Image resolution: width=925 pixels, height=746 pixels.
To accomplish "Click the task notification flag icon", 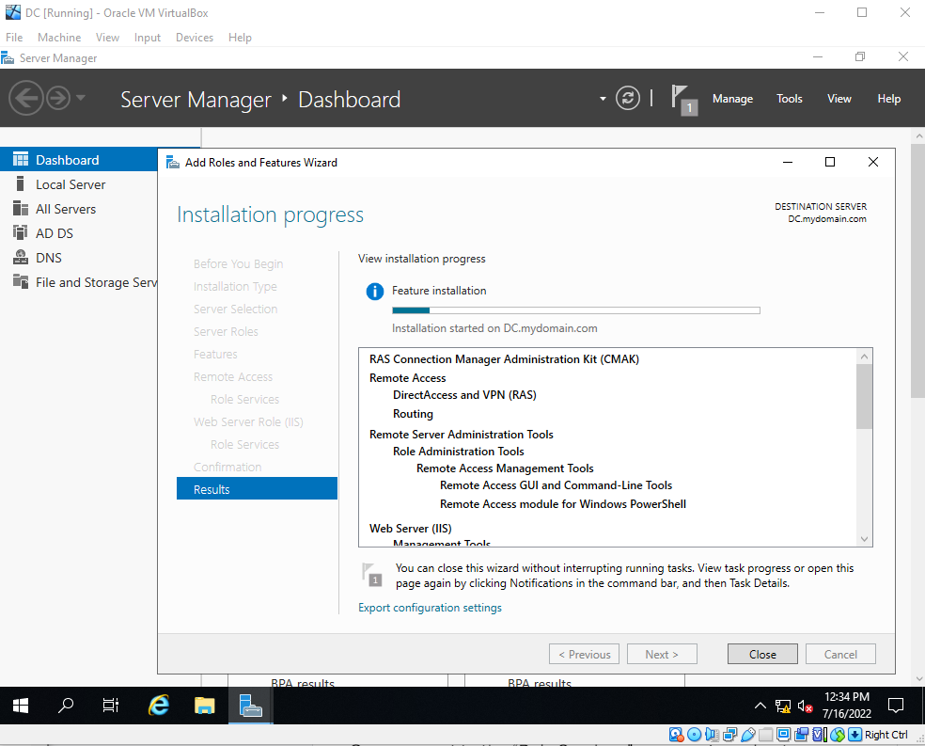I will click(x=371, y=575).
